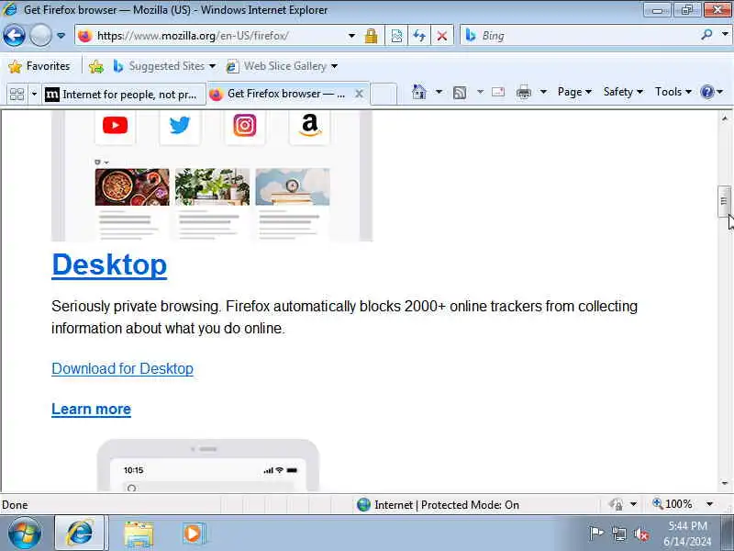Click the pizza food thumbnail
734x551 pixels.
132,187
